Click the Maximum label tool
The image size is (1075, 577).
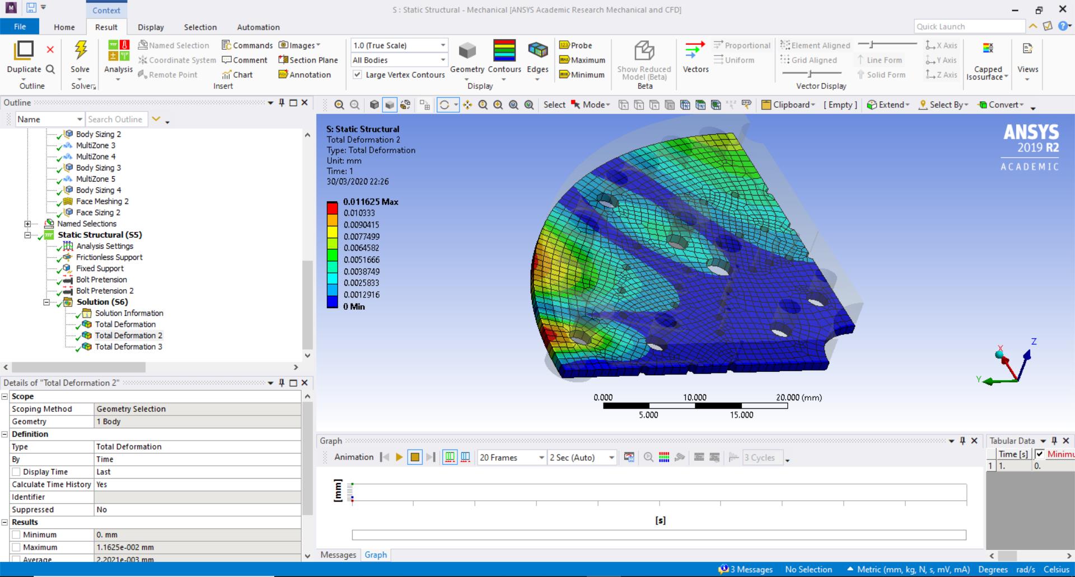582,60
